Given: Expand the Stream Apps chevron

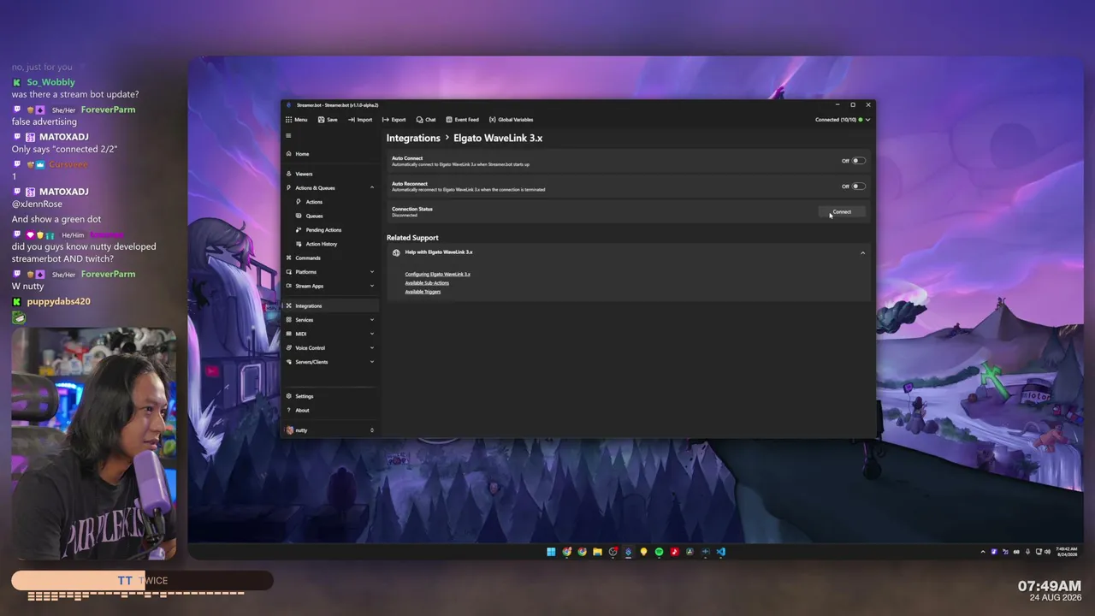Looking at the screenshot, I should coord(372,286).
